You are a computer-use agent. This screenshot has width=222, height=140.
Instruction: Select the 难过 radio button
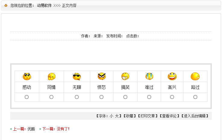click(149, 97)
